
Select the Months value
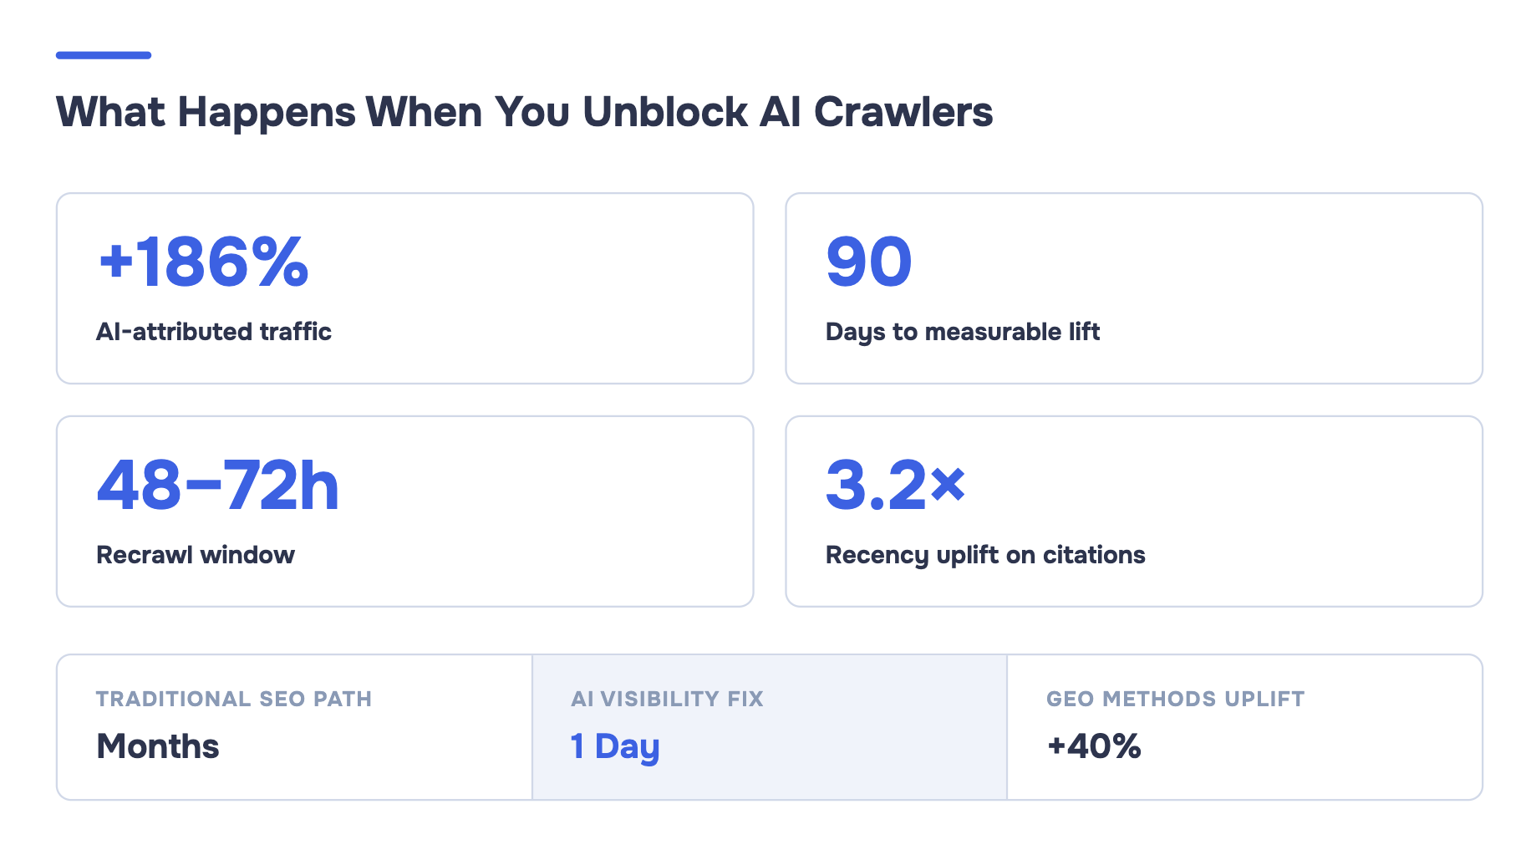tap(158, 746)
